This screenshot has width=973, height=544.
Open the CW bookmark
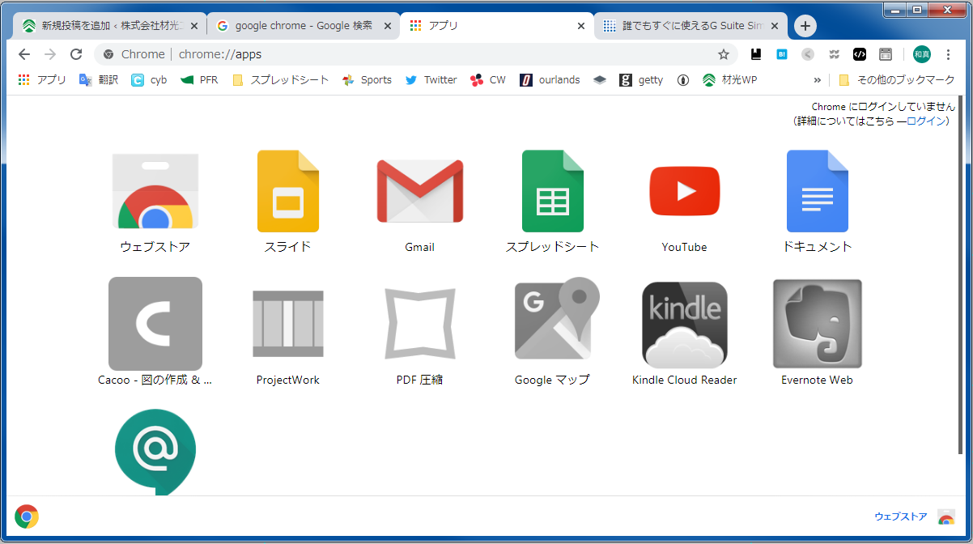[488, 80]
